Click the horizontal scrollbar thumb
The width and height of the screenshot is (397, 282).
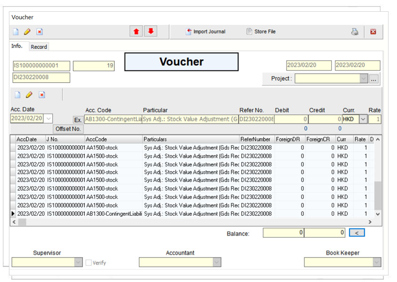(22, 222)
